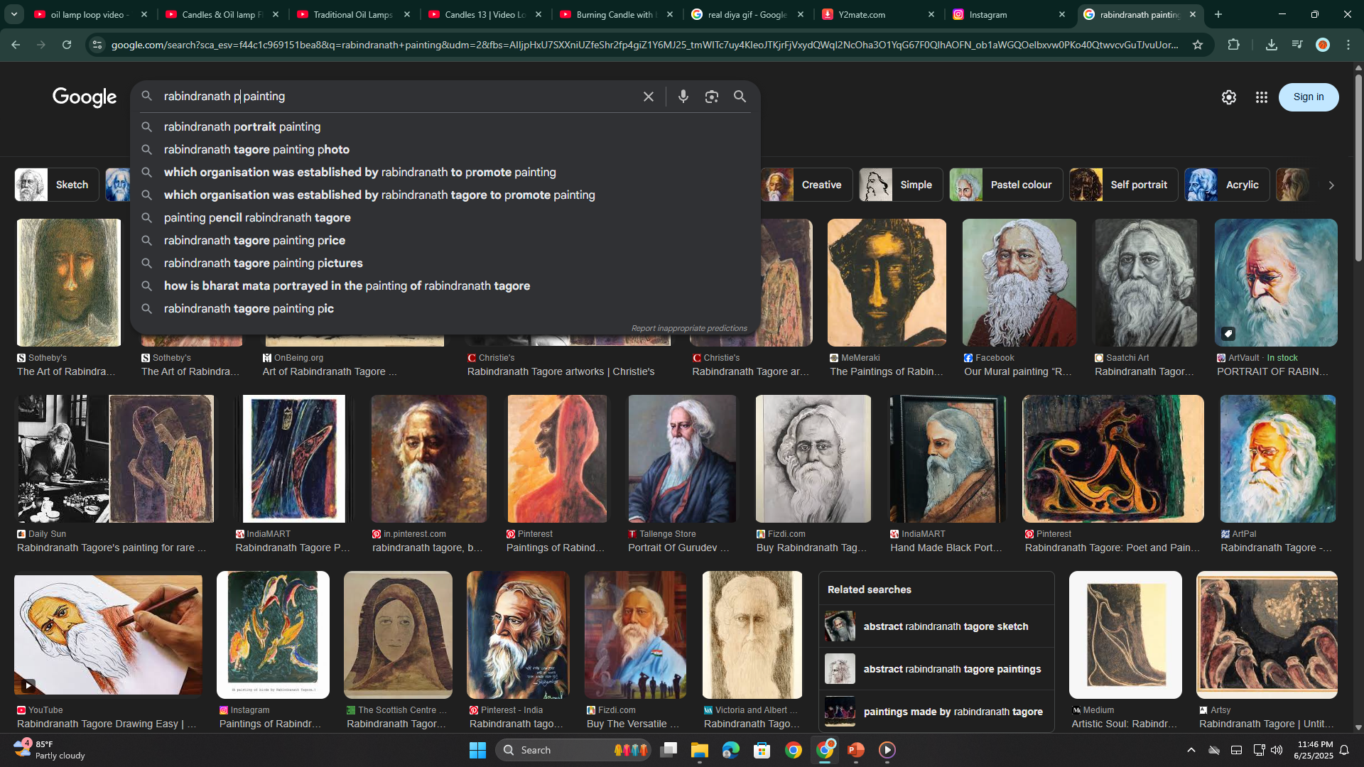Open Chrome three-dot menu

1348,45
